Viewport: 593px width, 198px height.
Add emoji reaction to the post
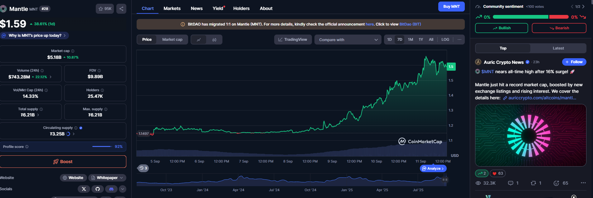556,183
